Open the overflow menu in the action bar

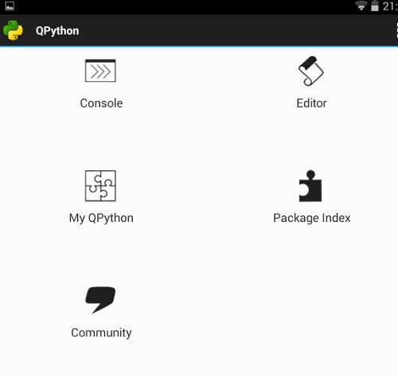tap(396, 30)
